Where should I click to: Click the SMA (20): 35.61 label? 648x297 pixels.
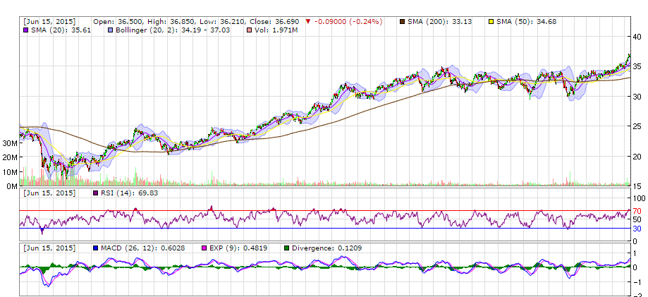pos(61,30)
